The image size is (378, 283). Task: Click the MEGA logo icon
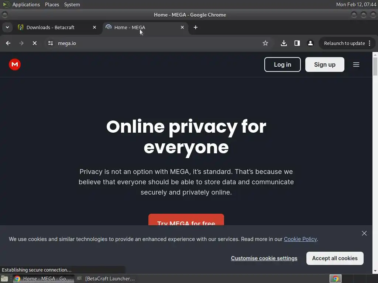click(x=15, y=64)
